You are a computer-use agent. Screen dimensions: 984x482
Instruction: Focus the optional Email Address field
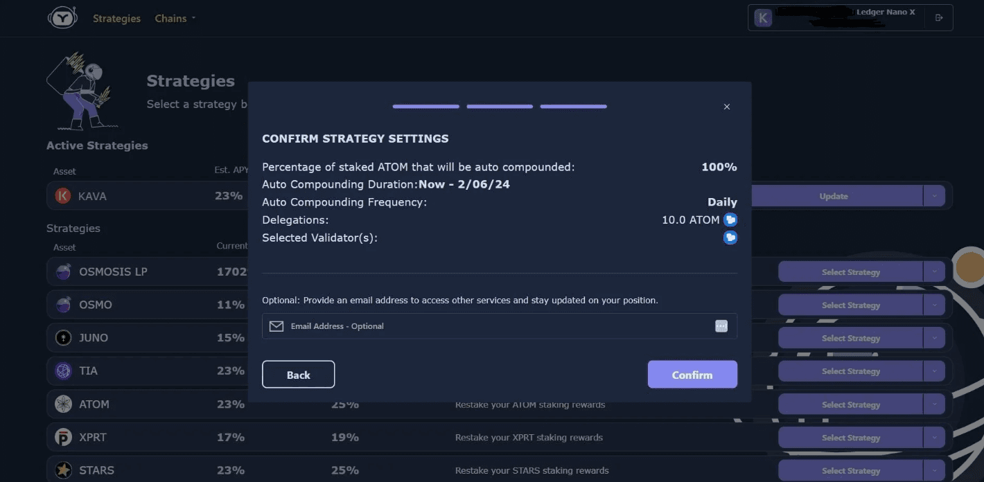499,326
